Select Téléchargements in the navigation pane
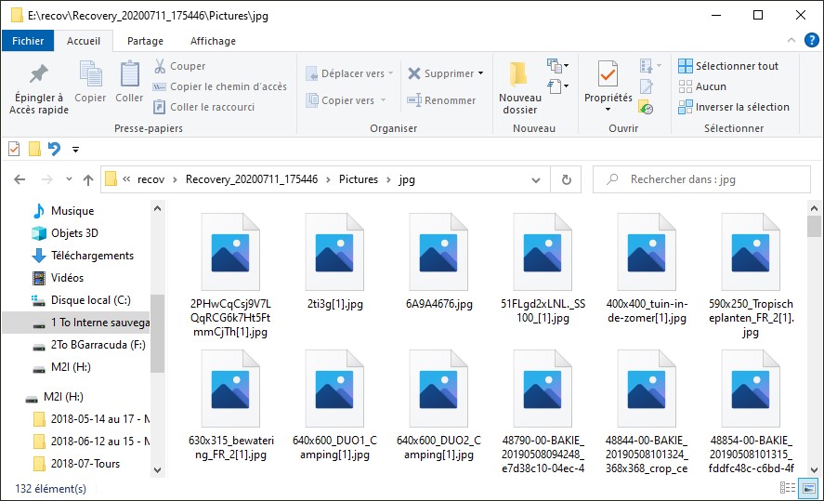This screenshot has width=824, height=501. tap(92, 256)
